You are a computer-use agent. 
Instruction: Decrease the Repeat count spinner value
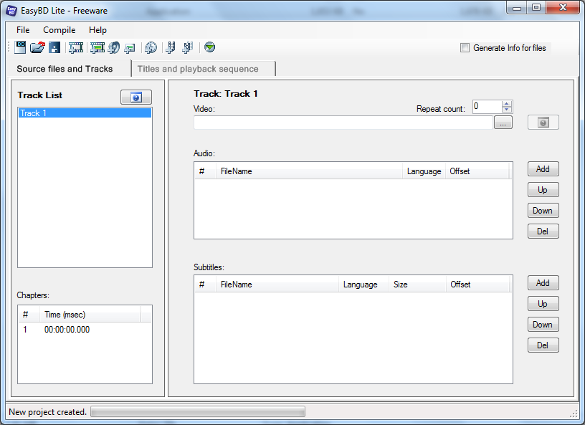click(x=507, y=110)
